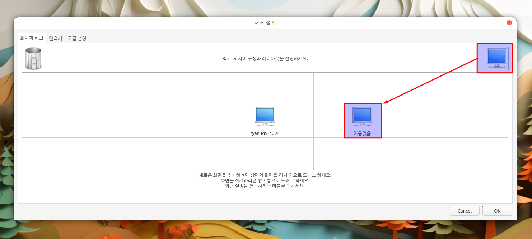Click the empty cell above ryan-MS-7C94
Screen dimensions: 532x239
coord(265,89)
